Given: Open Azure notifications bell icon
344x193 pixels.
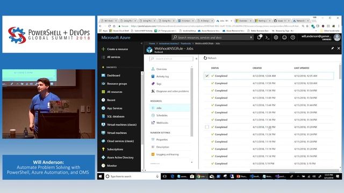Looking at the screenshot, I should click(x=259, y=37).
